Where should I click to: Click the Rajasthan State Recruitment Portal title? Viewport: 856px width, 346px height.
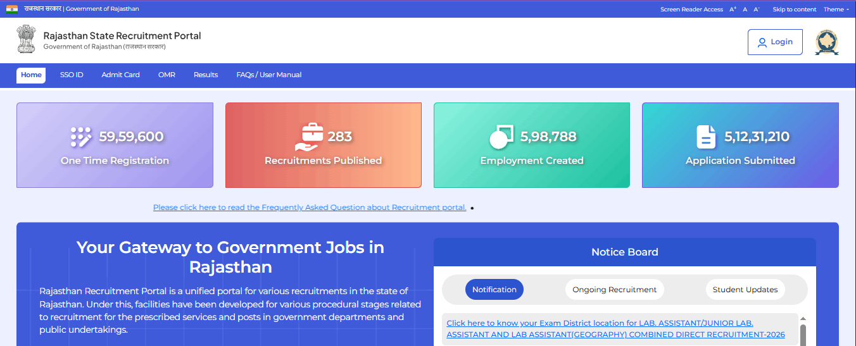122,36
